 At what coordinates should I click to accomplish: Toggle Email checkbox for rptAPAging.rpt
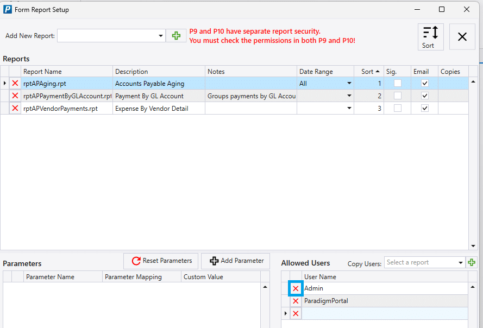click(425, 84)
